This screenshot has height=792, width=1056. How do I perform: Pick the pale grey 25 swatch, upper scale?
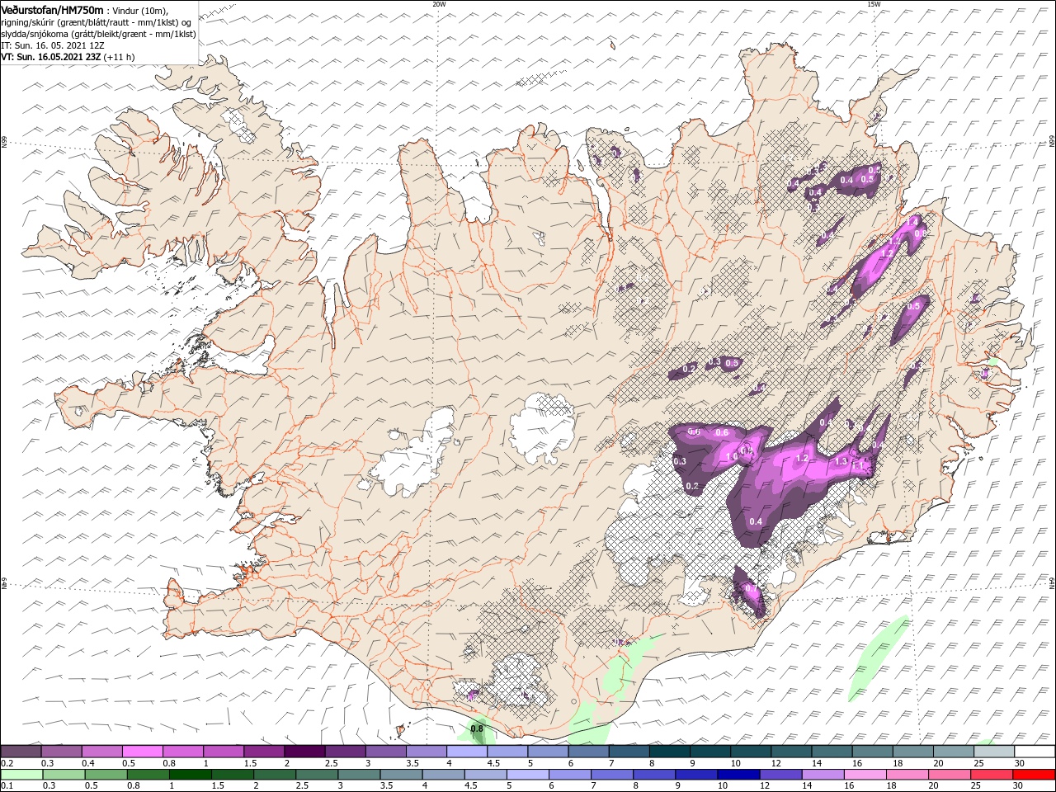tap(994, 751)
